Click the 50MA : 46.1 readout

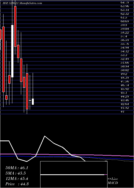point(17,168)
